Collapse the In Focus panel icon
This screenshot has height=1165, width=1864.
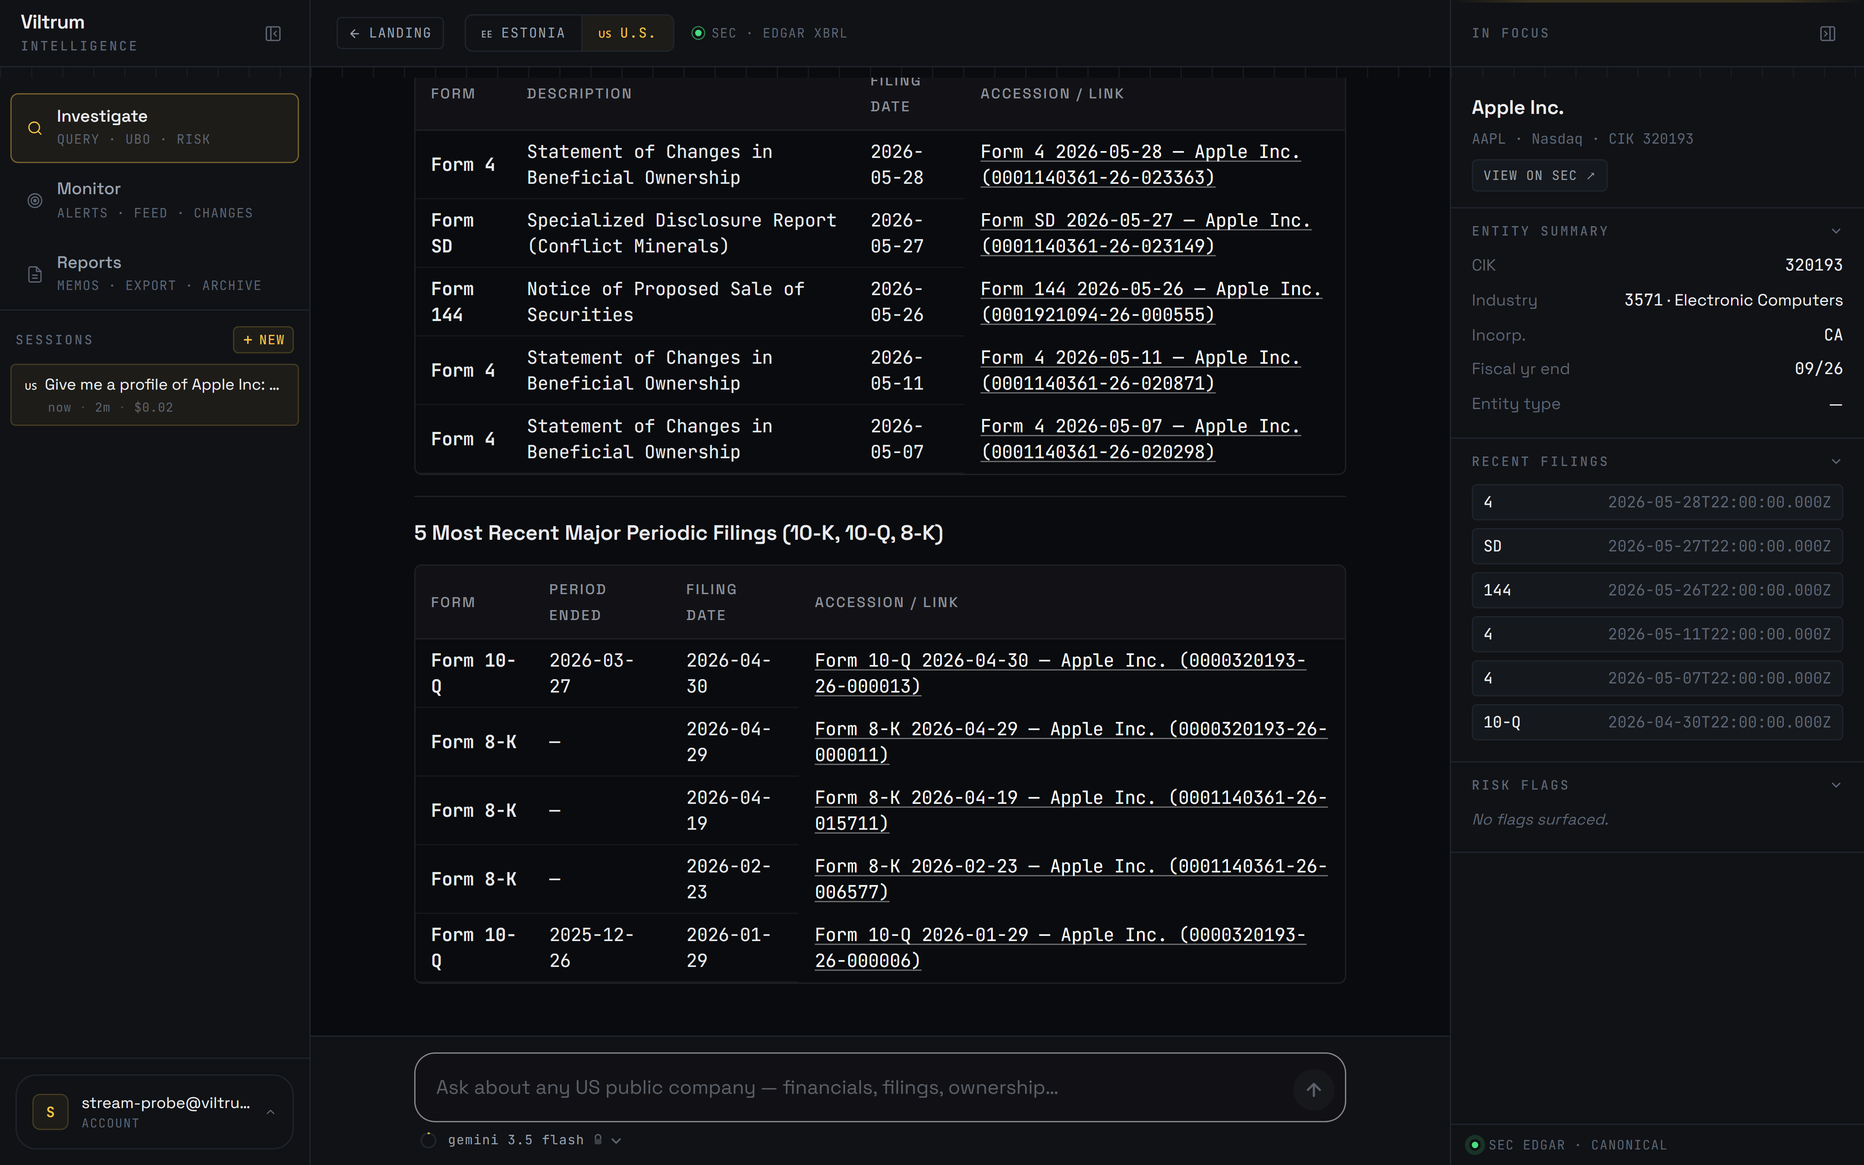[x=1827, y=33]
